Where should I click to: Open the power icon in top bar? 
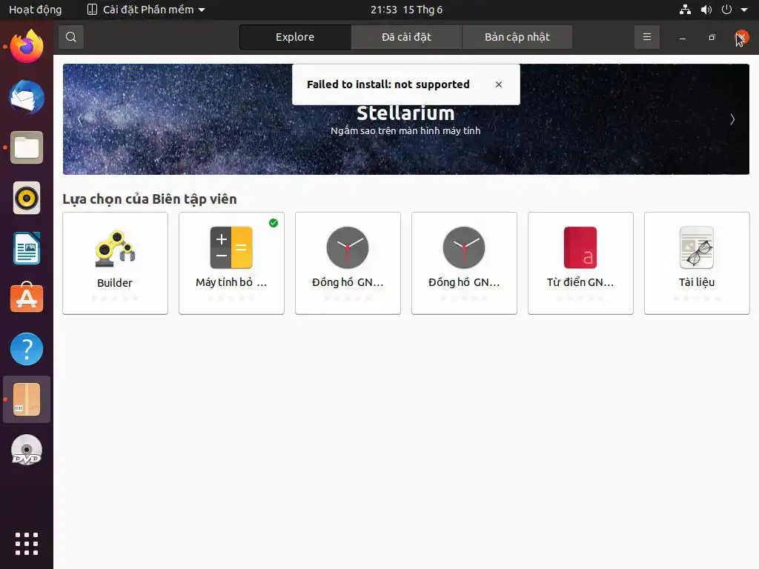726,10
